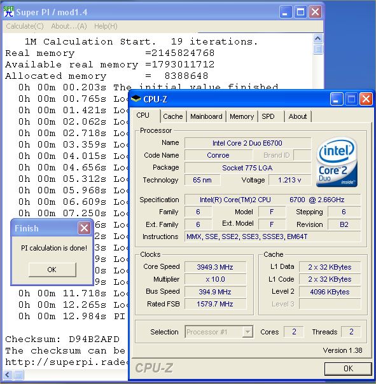Click the Level 2 value 4096 KBytes

click(x=330, y=292)
